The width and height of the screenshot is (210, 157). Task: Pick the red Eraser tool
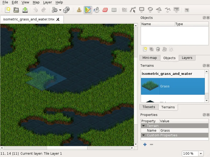coord(105,10)
